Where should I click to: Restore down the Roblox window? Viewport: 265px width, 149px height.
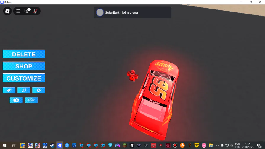[x=251, y=2]
